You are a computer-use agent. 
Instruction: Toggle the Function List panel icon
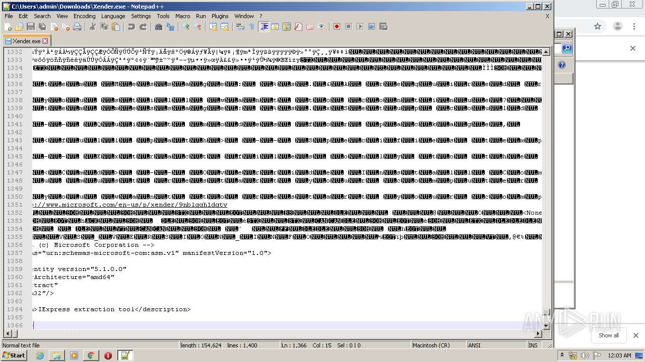point(298,27)
